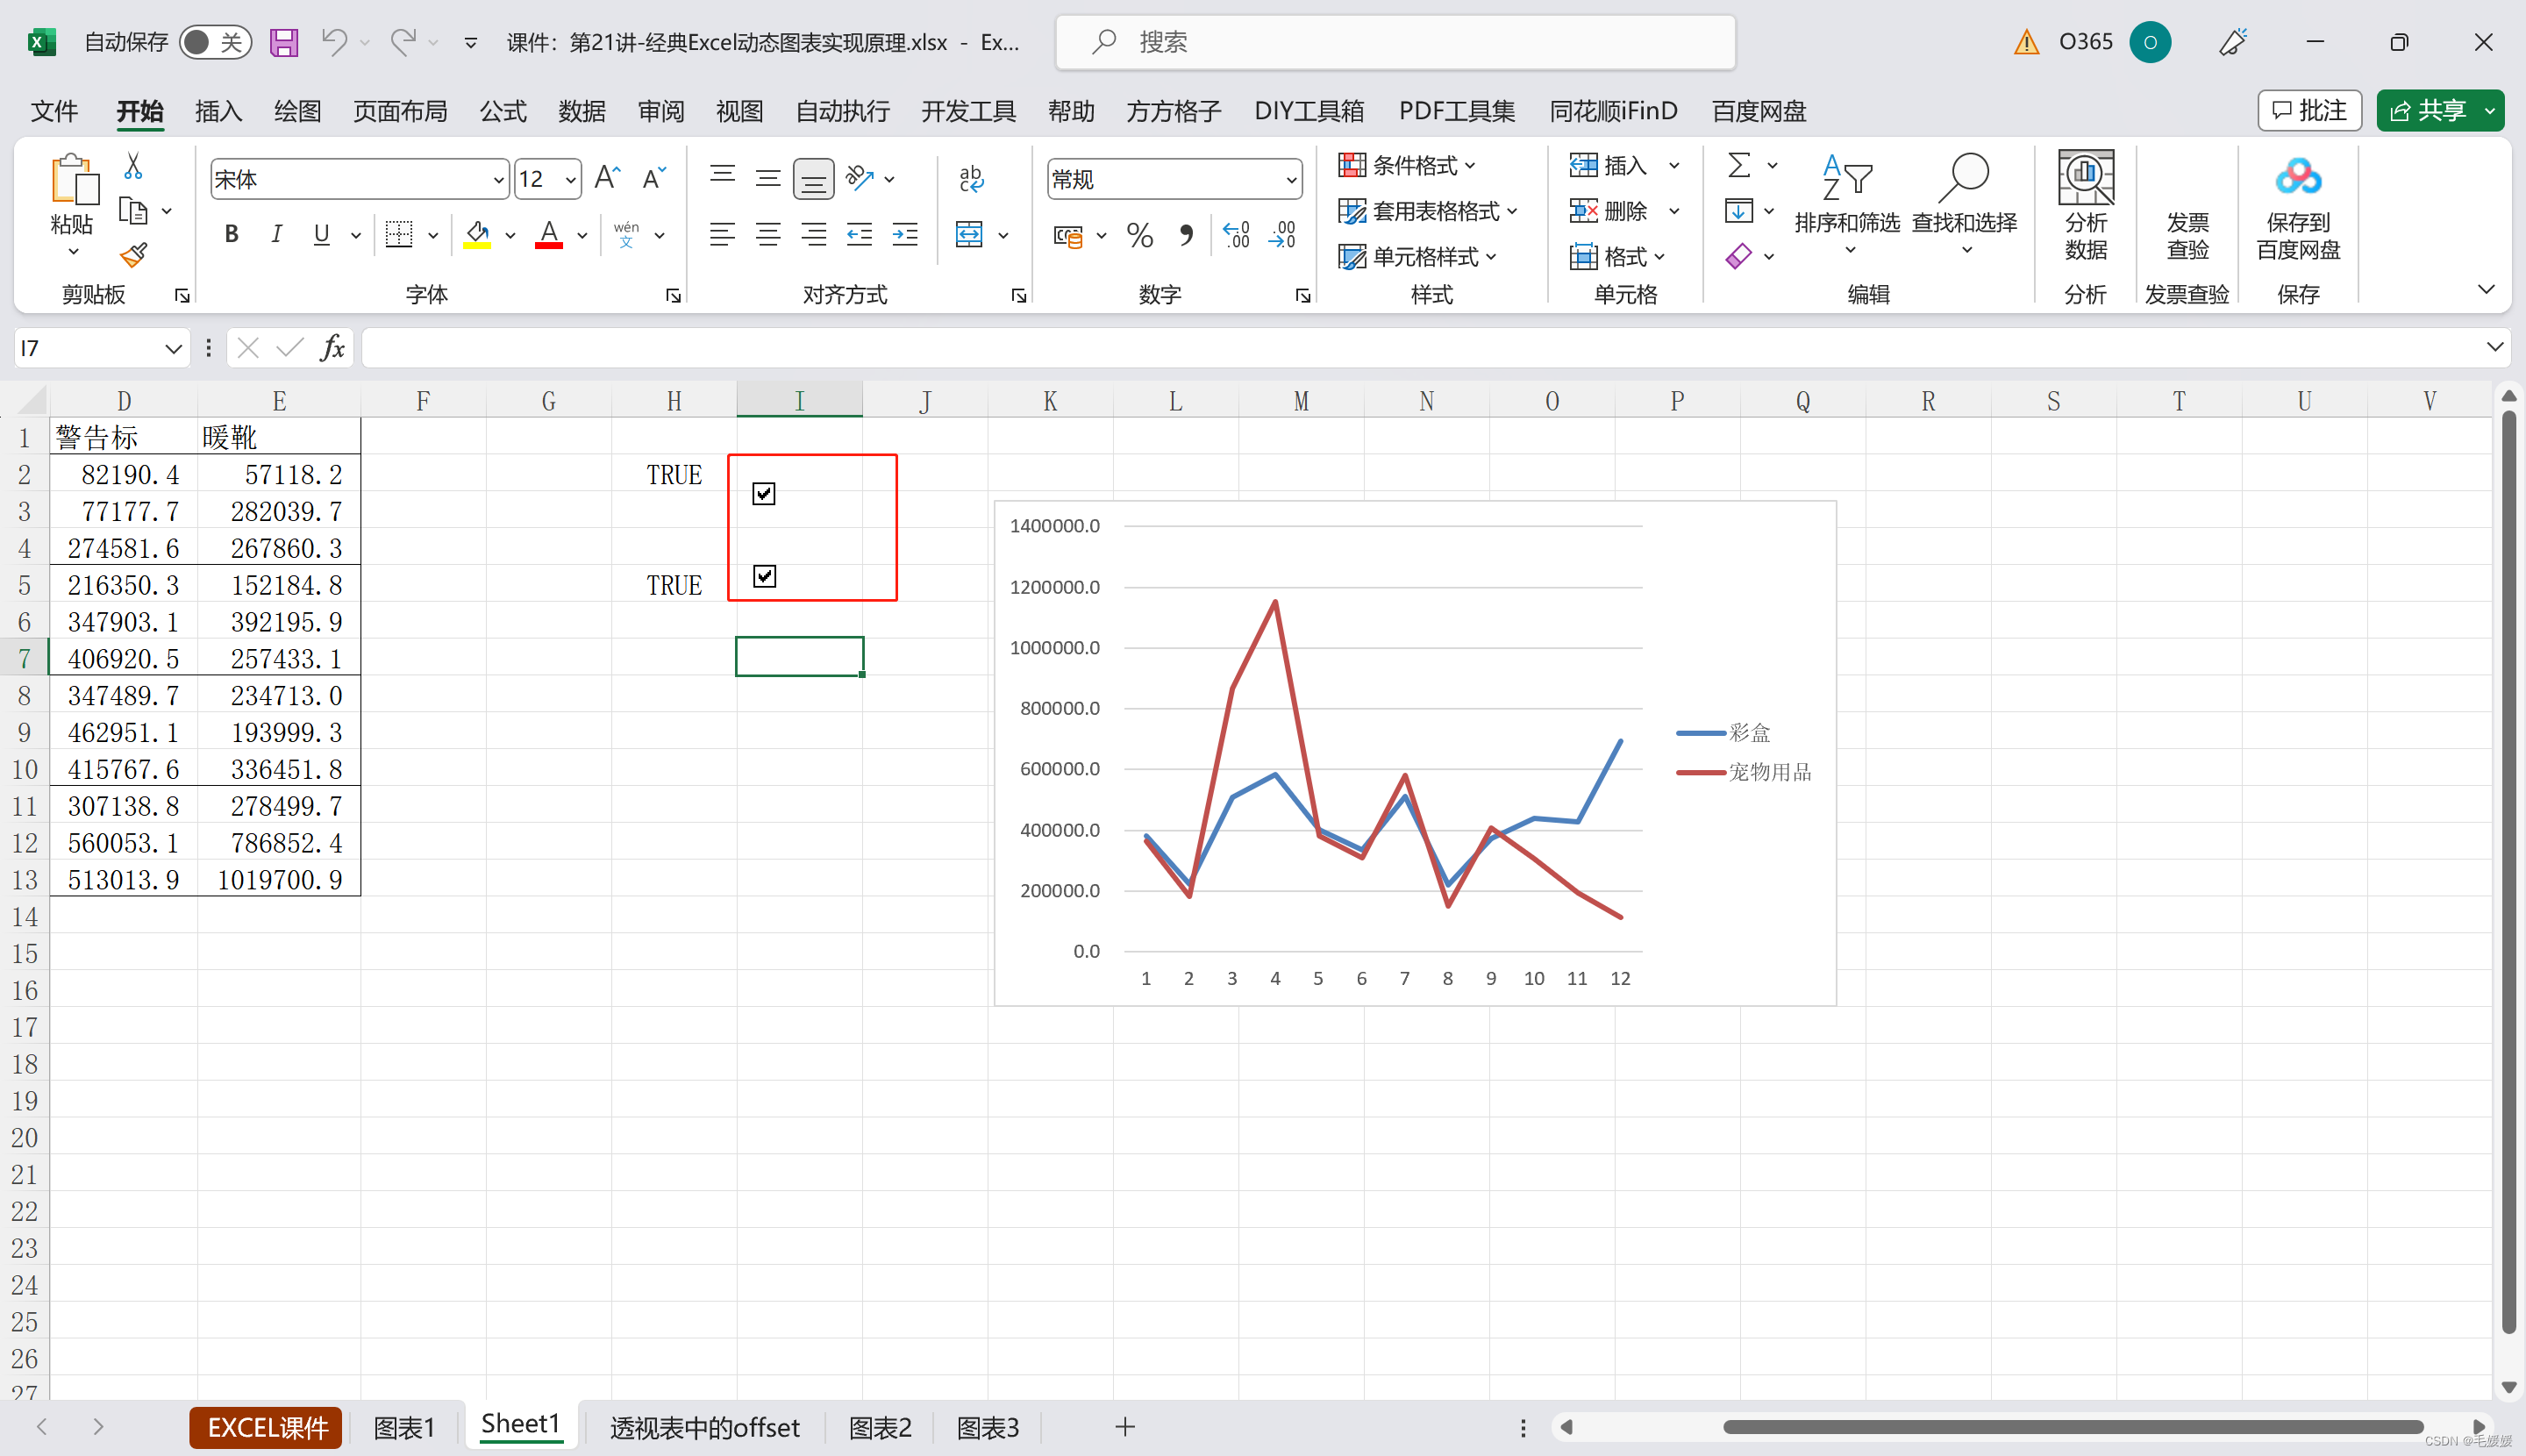
Task: Click the Wrap Text icon
Action: point(970,178)
